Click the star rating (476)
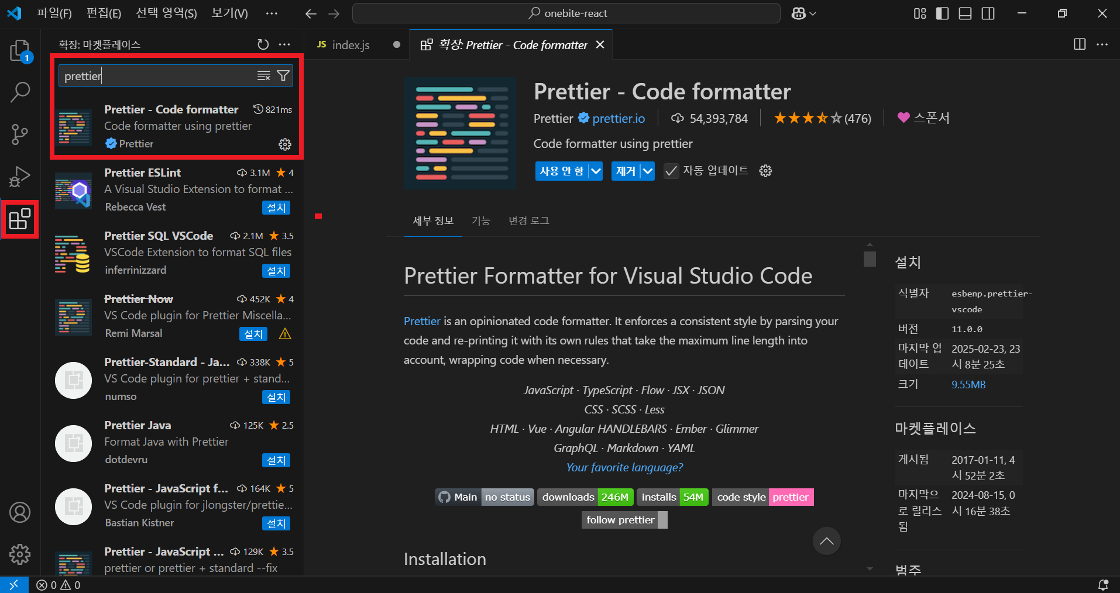1120x593 pixels. pyautogui.click(x=823, y=119)
